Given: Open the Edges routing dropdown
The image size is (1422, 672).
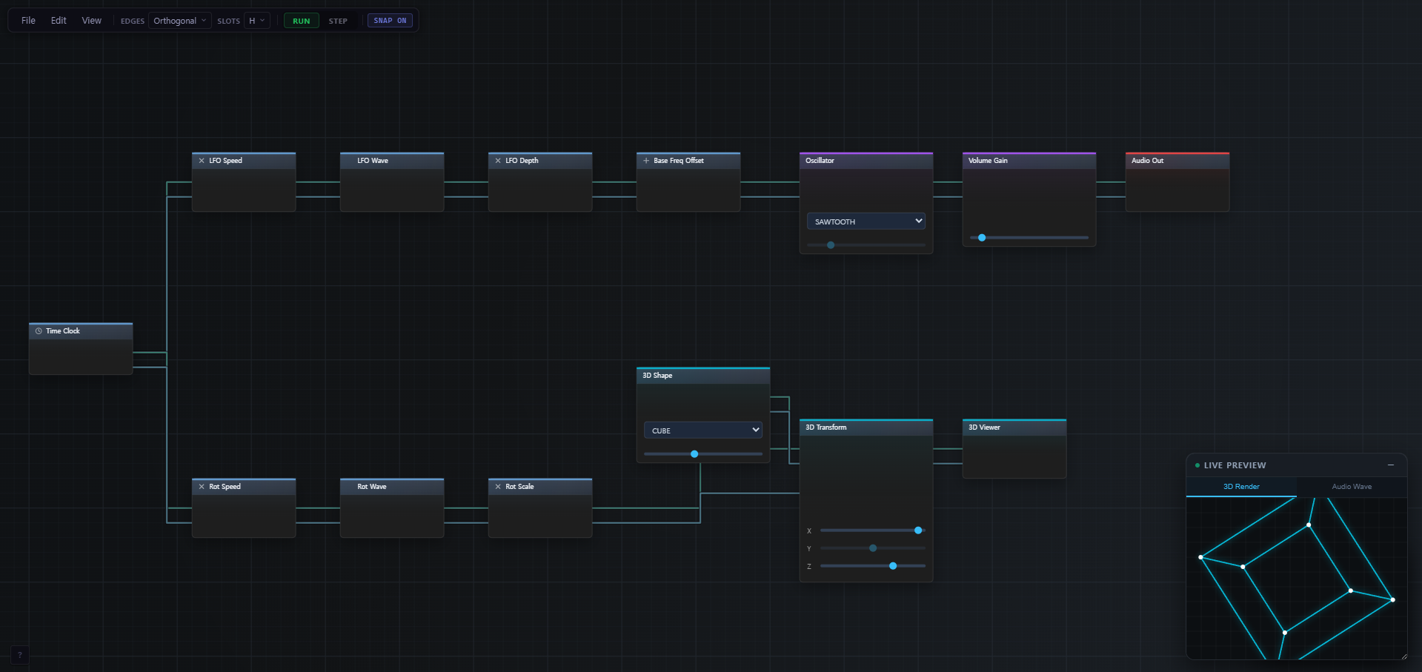Looking at the screenshot, I should pyautogui.click(x=180, y=21).
